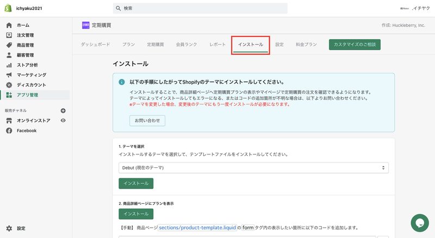The height and width of the screenshot is (238, 435).
Task: Click インストール button under 商品詳細ページにプランを表示
Action: 136,214
